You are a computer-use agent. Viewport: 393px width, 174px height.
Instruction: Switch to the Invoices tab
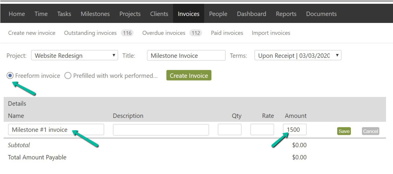click(x=188, y=14)
